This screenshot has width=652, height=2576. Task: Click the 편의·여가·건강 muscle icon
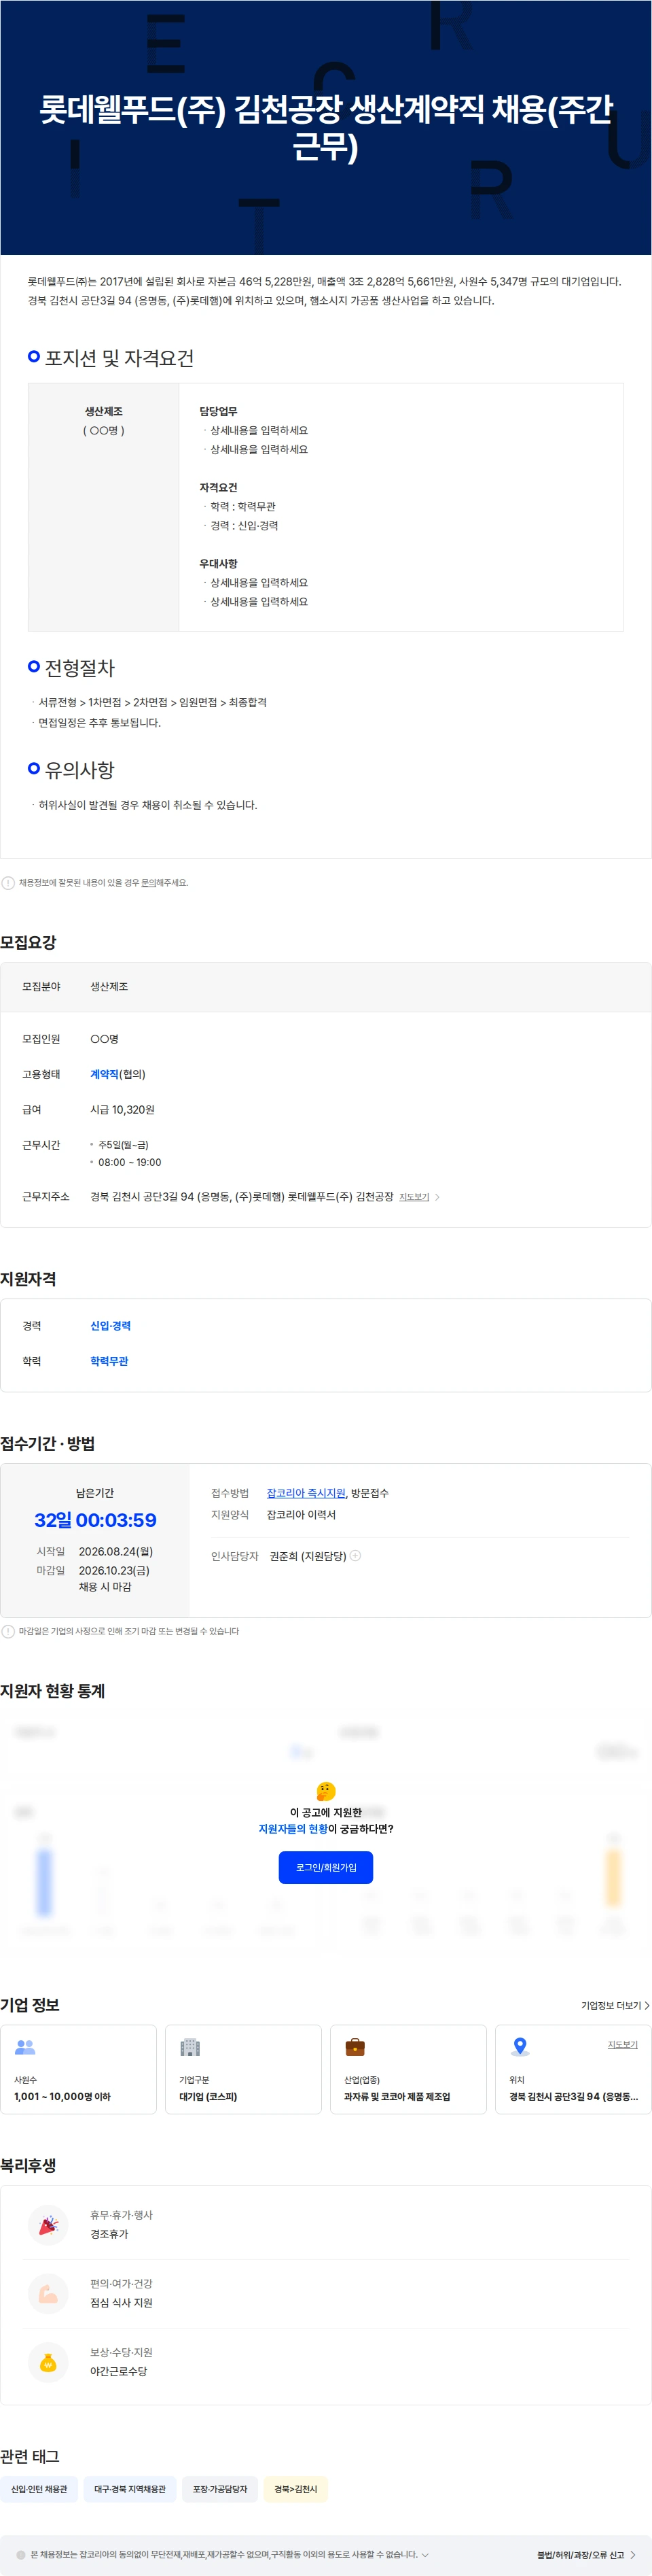48,2294
